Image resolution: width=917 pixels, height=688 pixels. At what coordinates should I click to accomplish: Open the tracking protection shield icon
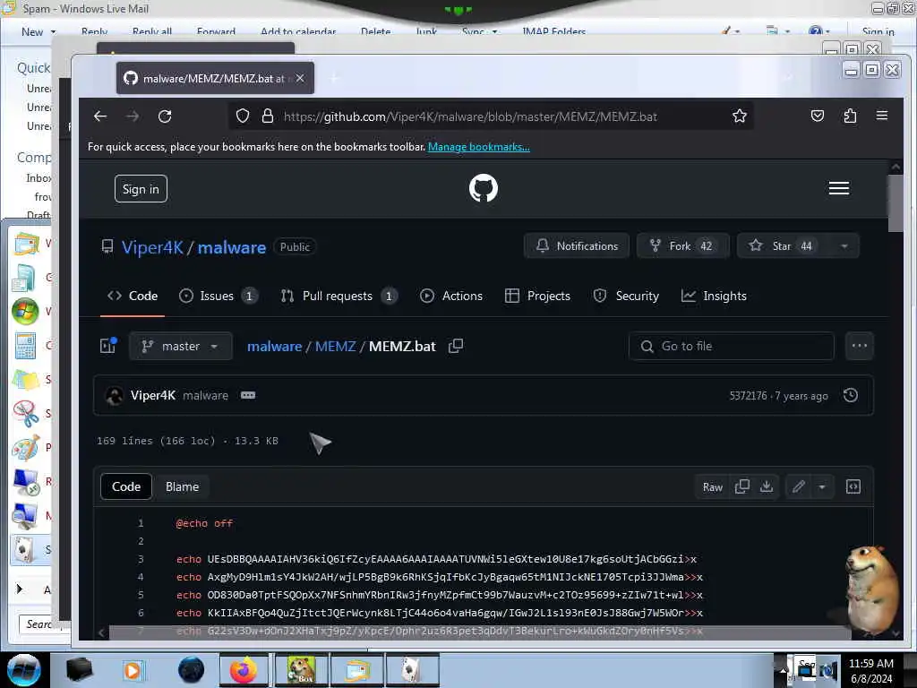[242, 116]
